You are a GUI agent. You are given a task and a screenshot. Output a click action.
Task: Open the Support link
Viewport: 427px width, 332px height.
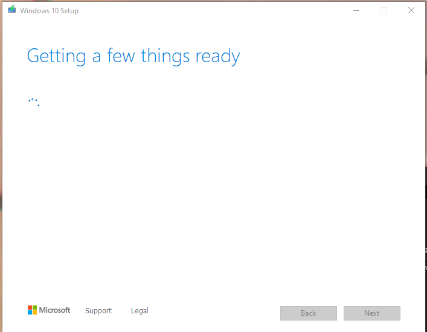98,310
